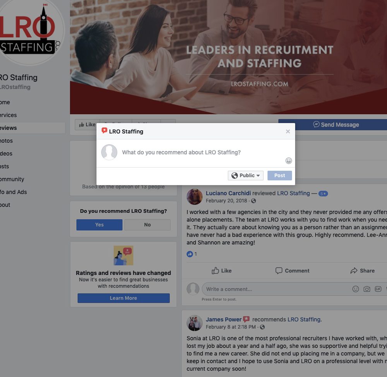Like Luciano Carchidi's review
Viewport: 387px width, 377px height.
pos(221,271)
